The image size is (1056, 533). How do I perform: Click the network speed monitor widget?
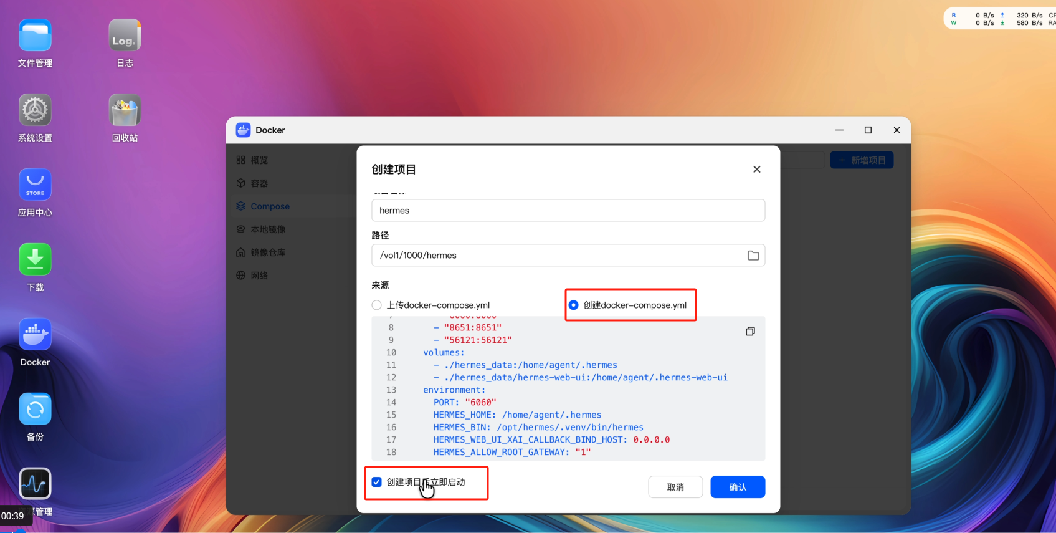click(x=1000, y=19)
